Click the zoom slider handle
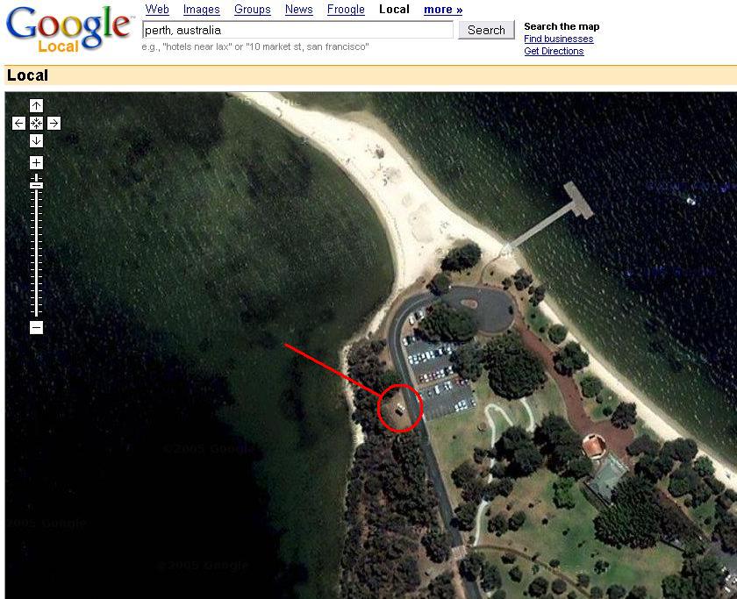 pos(36,185)
